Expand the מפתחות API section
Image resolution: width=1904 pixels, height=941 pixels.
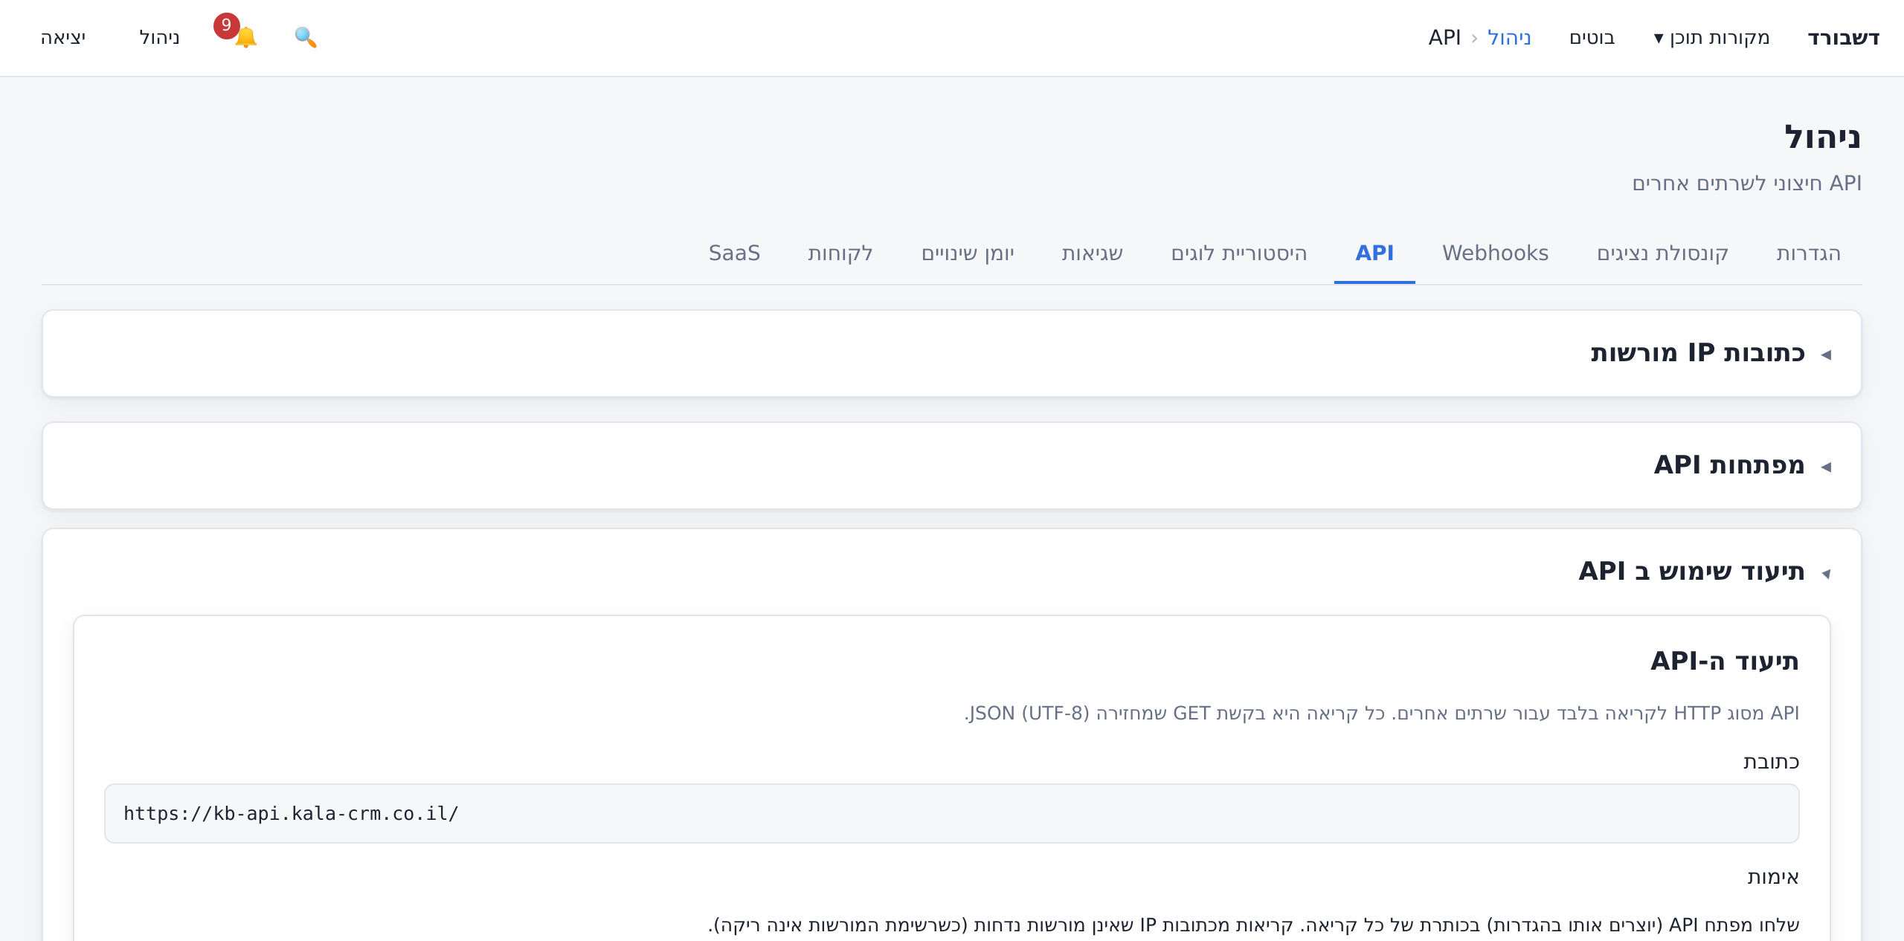1742,465
